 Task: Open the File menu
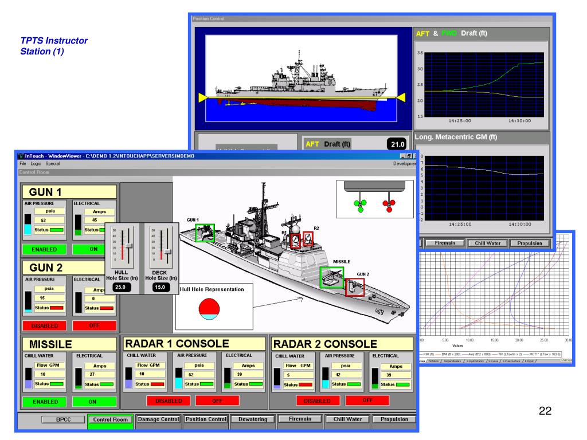tap(23, 163)
